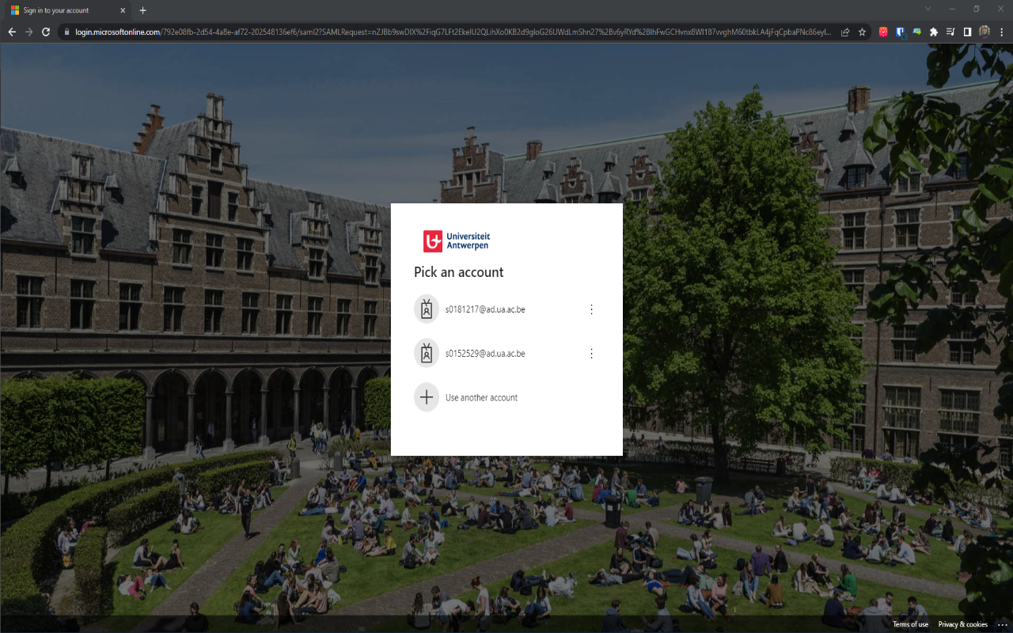Click the Universiteit Antwerpen logo
This screenshot has width=1013, height=633.
[457, 241]
